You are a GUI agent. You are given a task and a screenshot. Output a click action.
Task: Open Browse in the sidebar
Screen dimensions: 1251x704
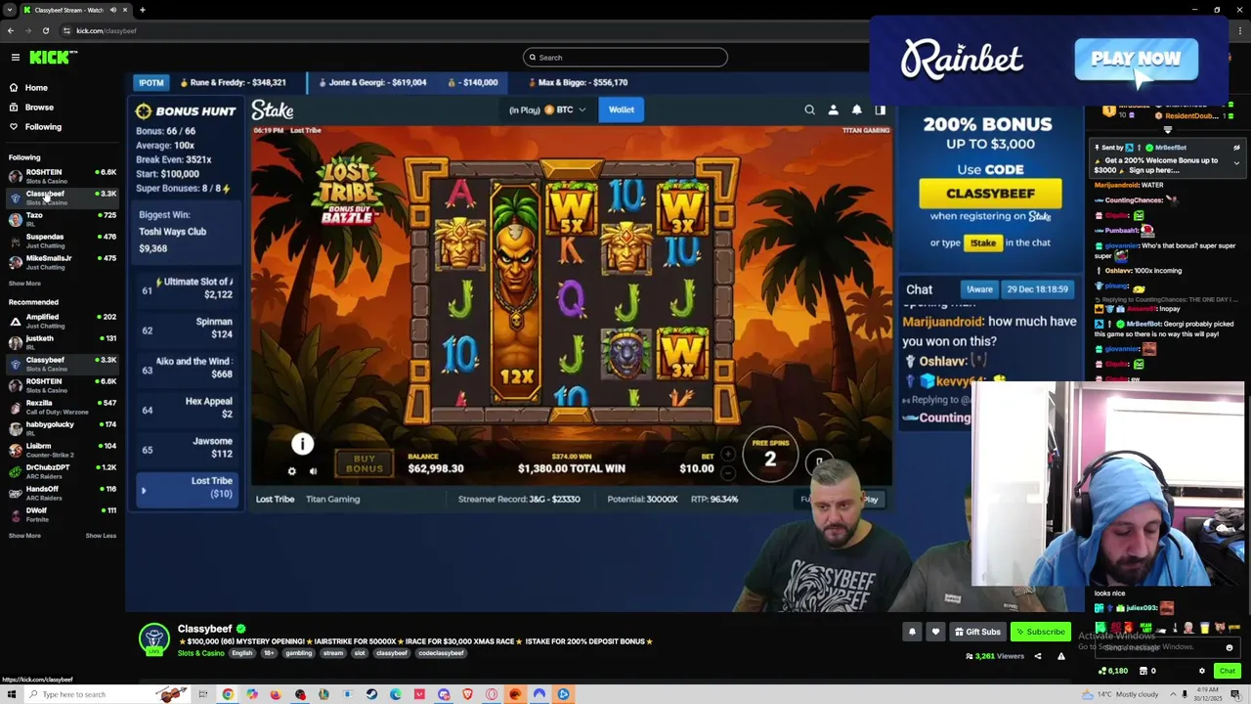click(39, 108)
